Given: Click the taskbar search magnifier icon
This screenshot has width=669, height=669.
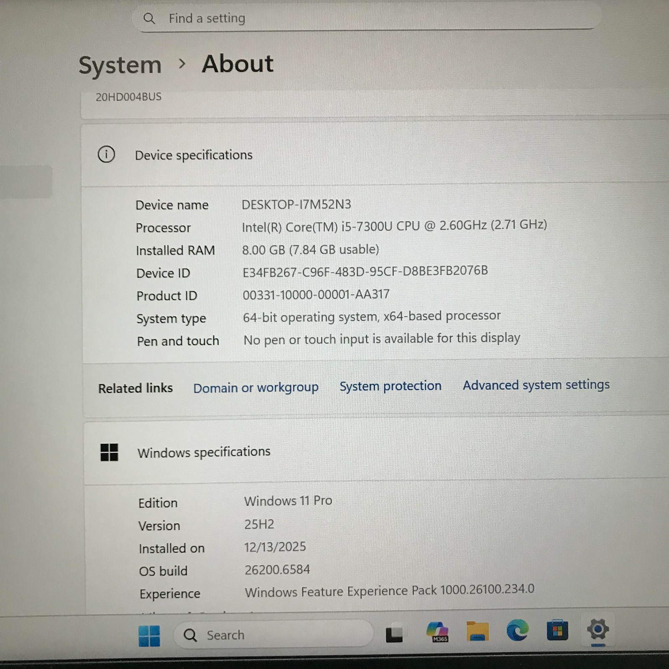Looking at the screenshot, I should click(x=190, y=636).
